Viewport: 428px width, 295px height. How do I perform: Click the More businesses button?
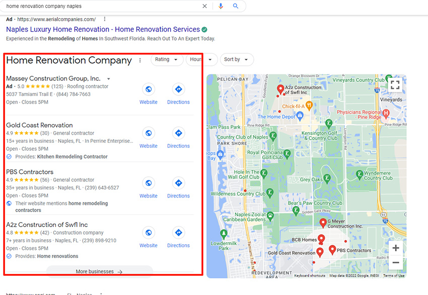click(99, 271)
